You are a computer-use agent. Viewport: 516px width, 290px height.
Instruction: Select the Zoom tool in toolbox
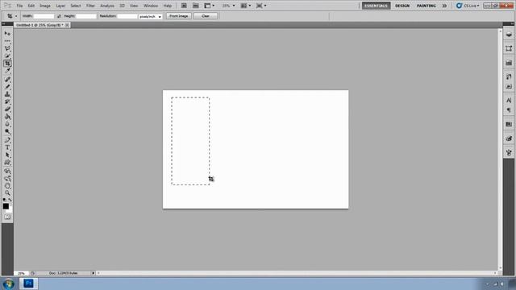coord(7,193)
